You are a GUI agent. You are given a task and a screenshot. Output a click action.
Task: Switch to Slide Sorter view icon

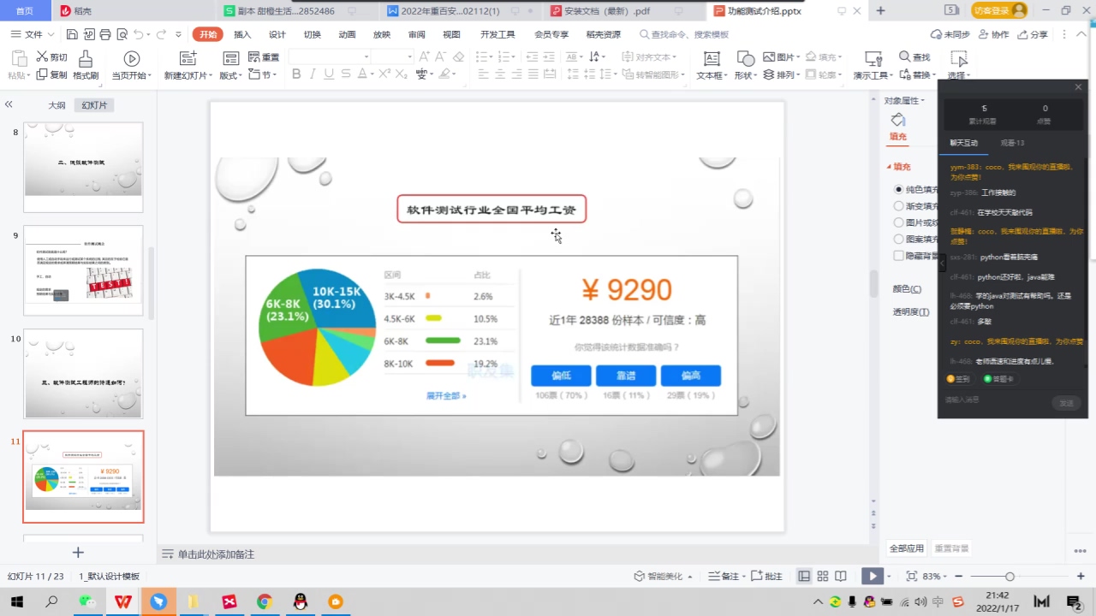tap(823, 576)
